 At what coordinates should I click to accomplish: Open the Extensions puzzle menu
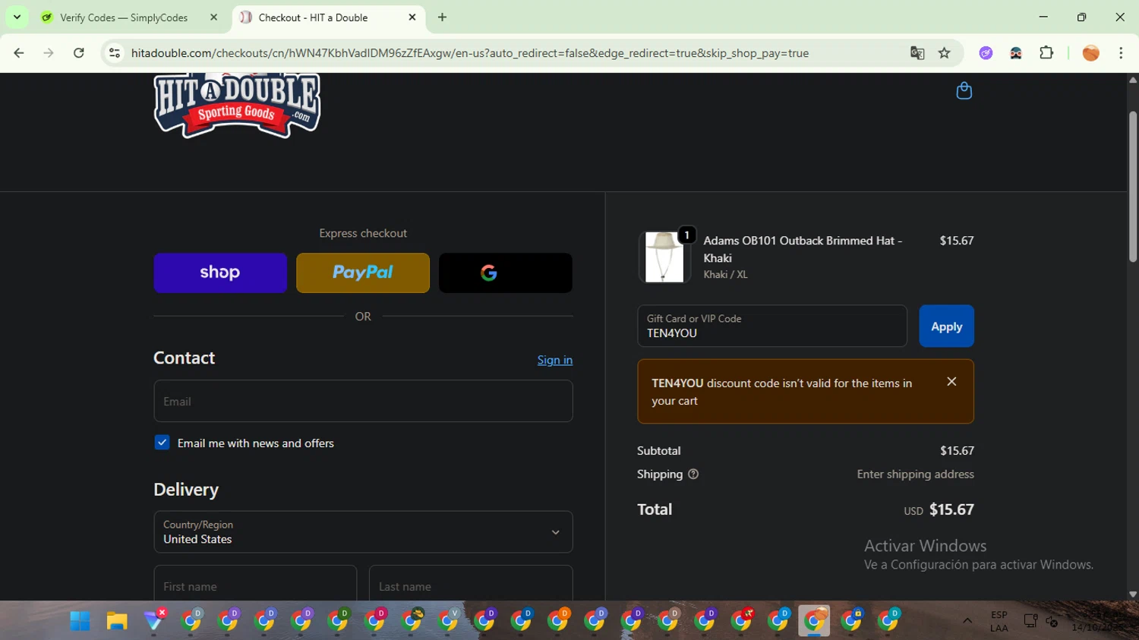coord(1046,53)
